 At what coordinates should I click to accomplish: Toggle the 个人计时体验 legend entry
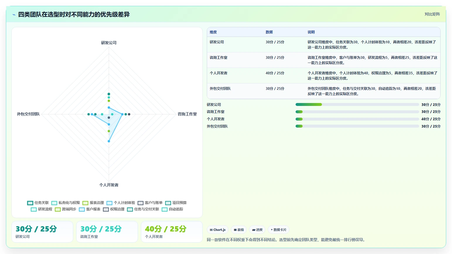point(121,203)
